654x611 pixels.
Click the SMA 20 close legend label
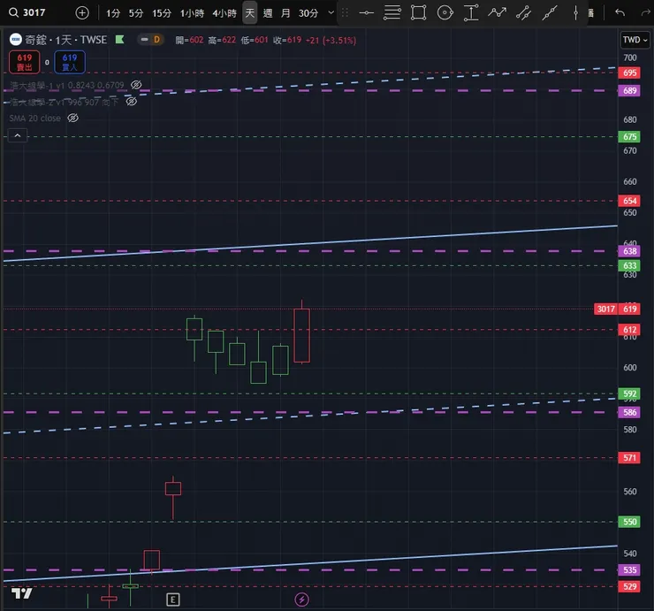(35, 118)
